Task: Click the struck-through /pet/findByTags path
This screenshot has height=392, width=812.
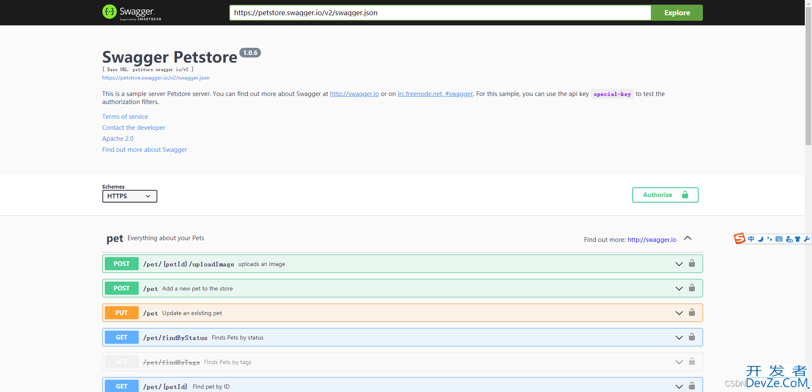Action: [171, 362]
